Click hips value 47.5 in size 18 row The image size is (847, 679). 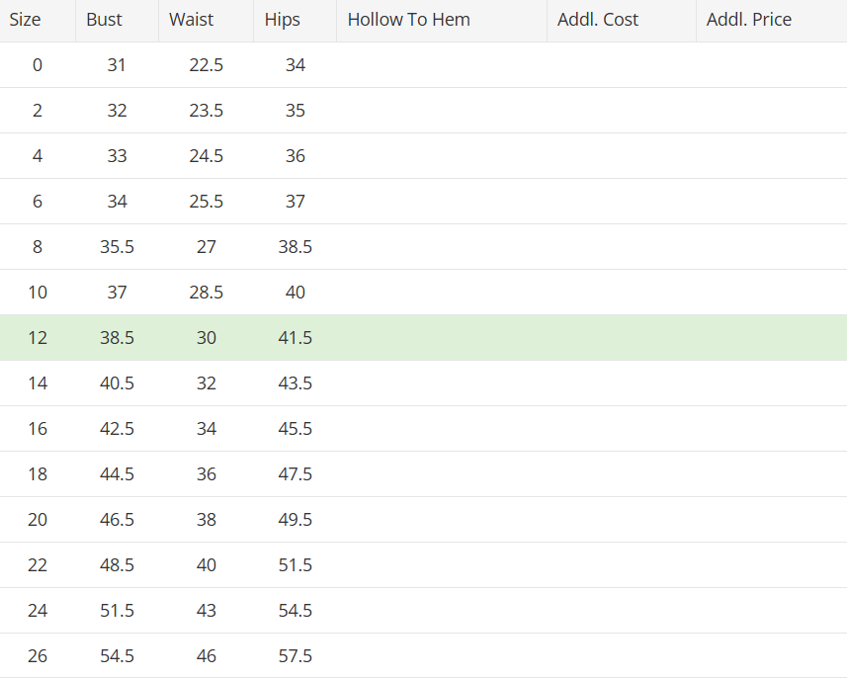click(x=295, y=473)
